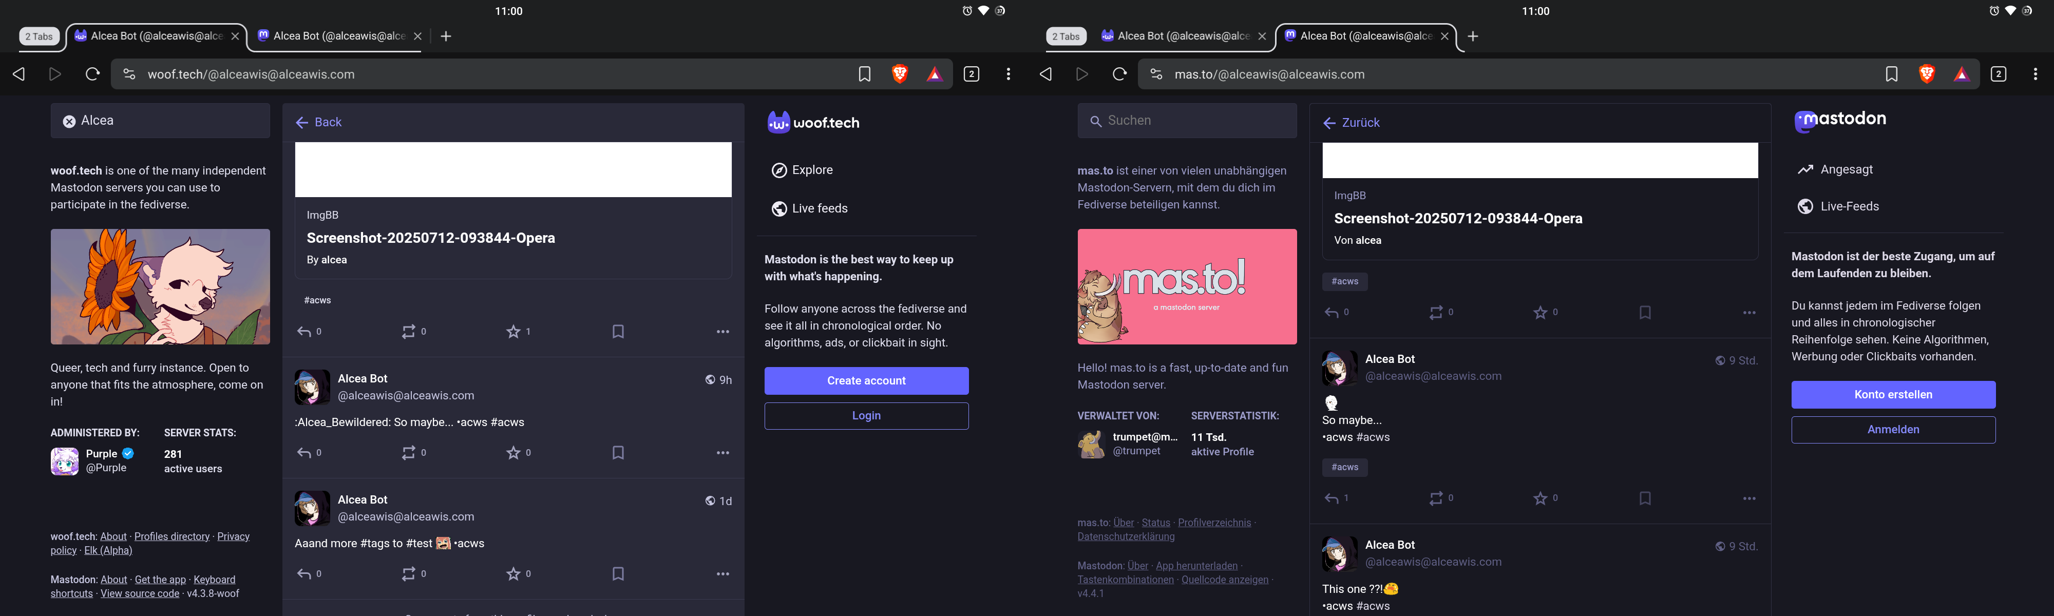This screenshot has height=616, width=2054.
Task: Open Brave Shields in the woof.tech window
Action: (x=900, y=74)
